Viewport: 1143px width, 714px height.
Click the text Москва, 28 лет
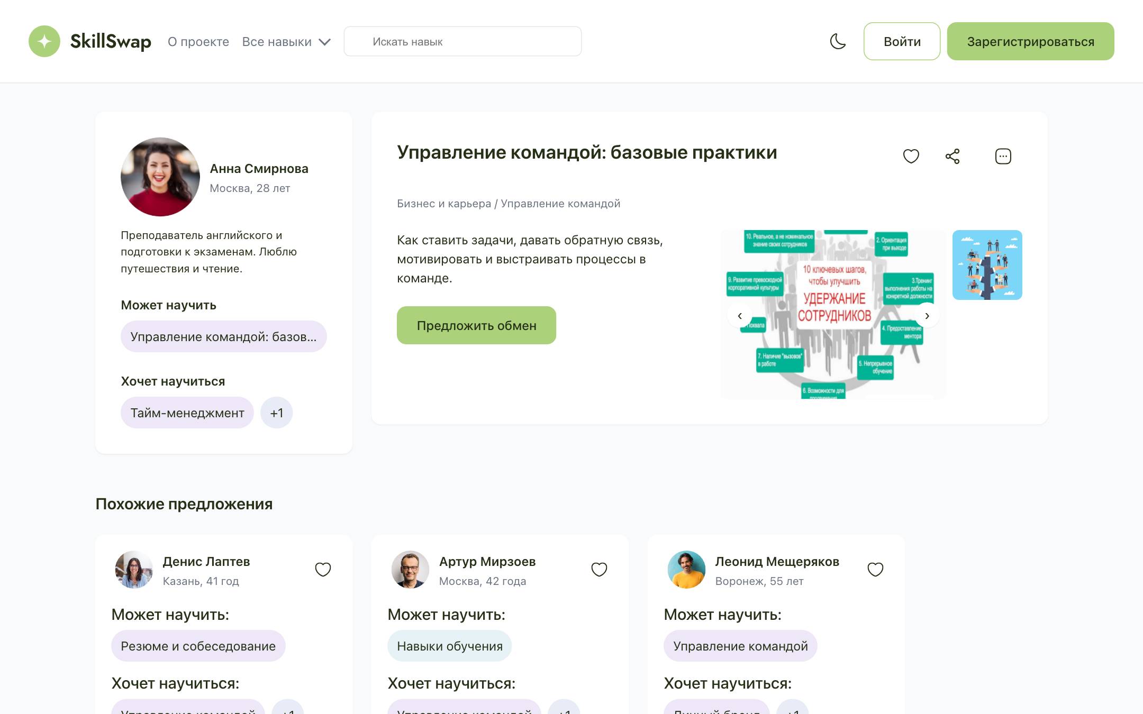pyautogui.click(x=250, y=188)
